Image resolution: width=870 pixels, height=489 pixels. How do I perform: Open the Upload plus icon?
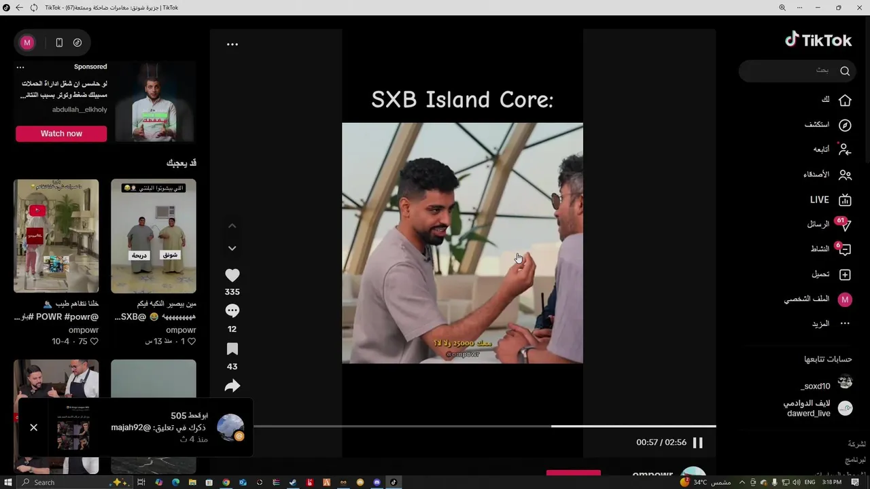(832, 274)
